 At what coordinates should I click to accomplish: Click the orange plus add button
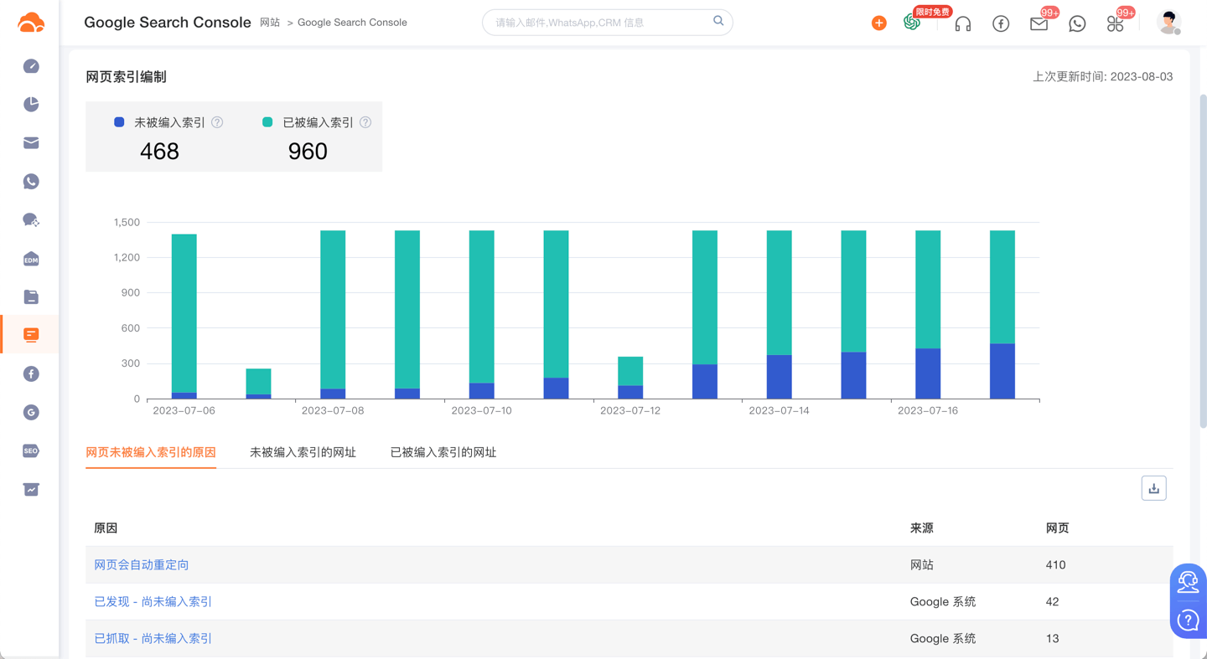[879, 23]
